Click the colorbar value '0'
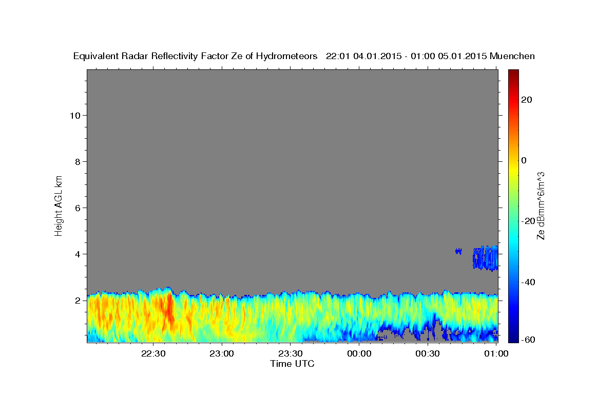Viewport: 616px width, 411px height. (524, 160)
